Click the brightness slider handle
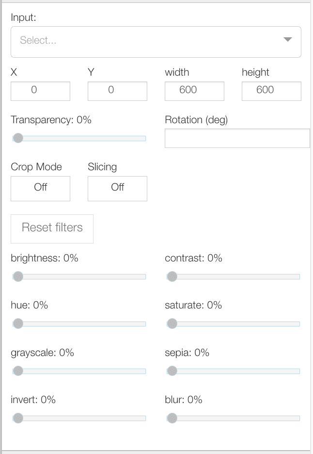 click(18, 276)
